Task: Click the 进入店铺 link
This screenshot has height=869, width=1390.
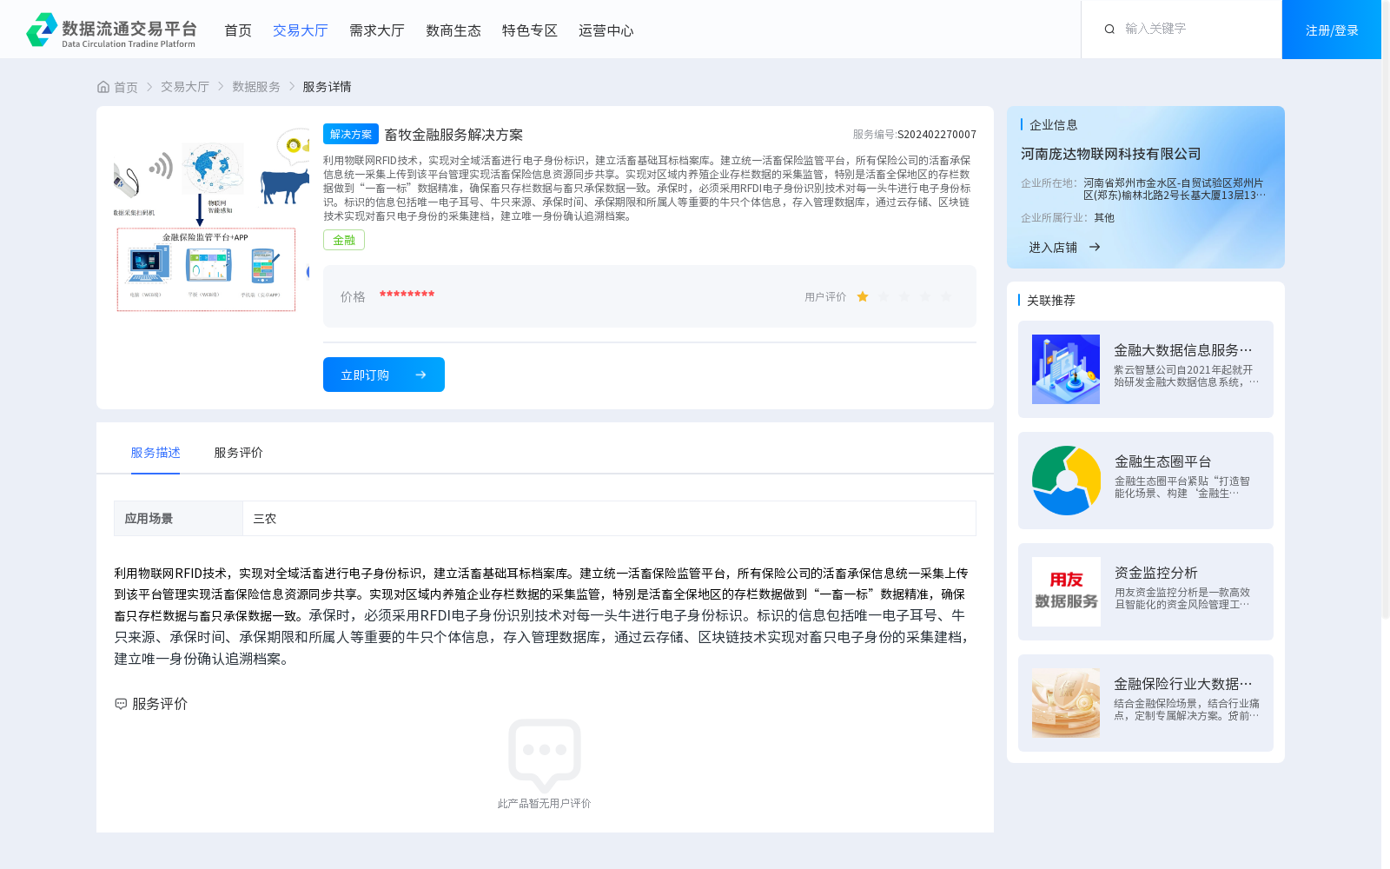Action: pyautogui.click(x=1053, y=248)
